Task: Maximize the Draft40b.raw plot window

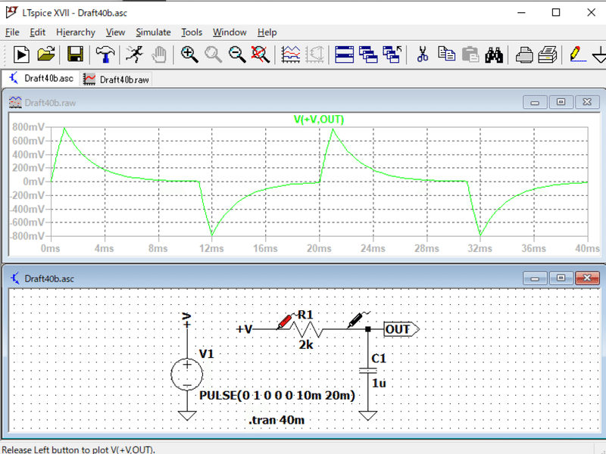Action: (561, 102)
